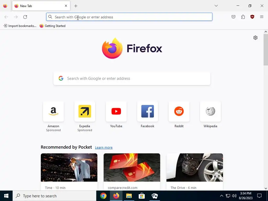Open the comparecredit.com card thumbnail
Screen dimensions: 268x201
point(132,167)
